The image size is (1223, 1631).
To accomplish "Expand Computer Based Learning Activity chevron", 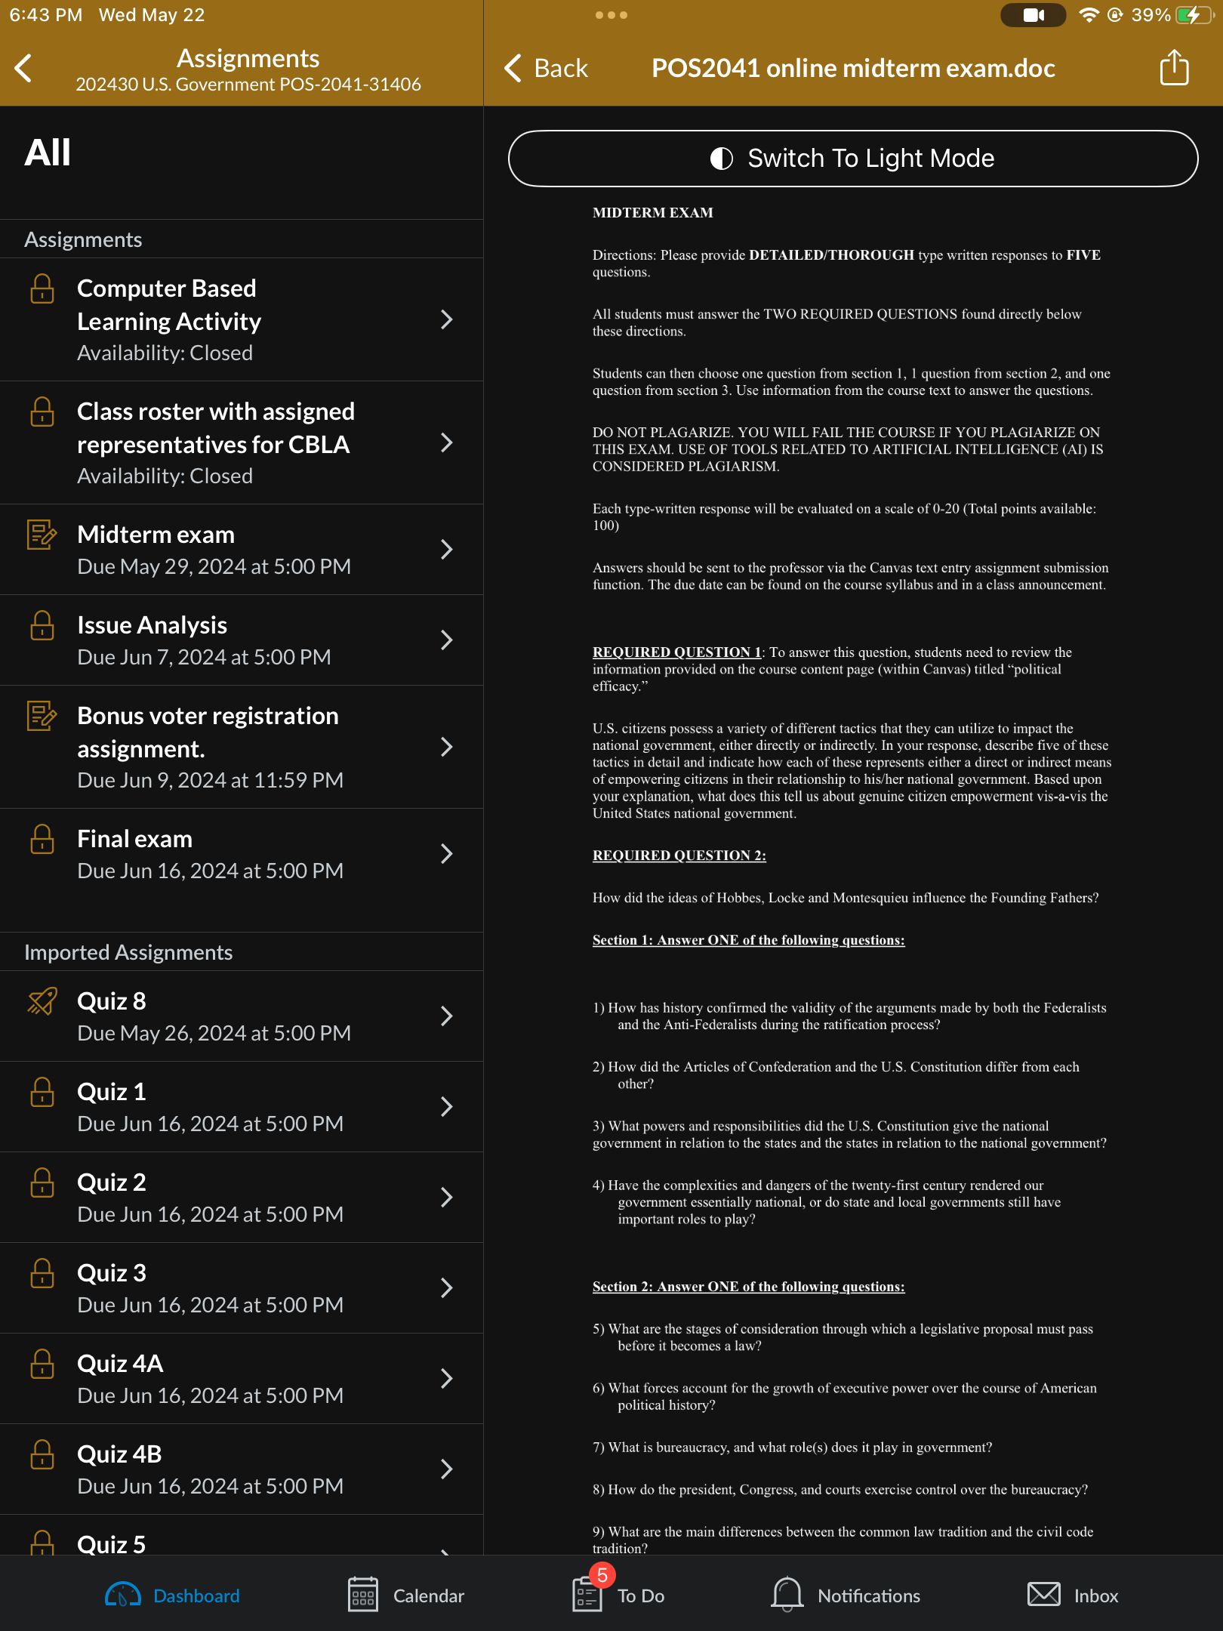I will click(x=447, y=319).
